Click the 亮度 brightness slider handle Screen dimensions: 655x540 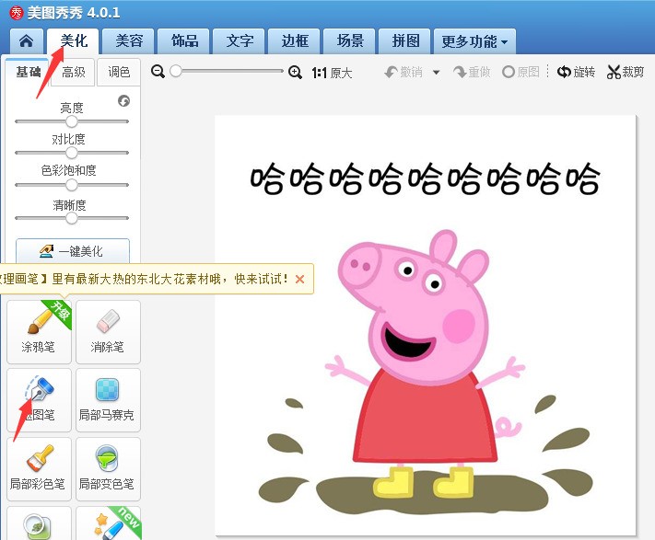[72, 121]
